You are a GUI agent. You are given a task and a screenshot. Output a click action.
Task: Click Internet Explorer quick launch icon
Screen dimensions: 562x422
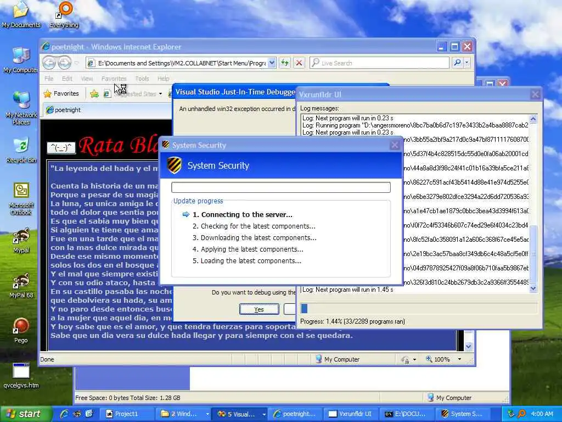pos(65,414)
